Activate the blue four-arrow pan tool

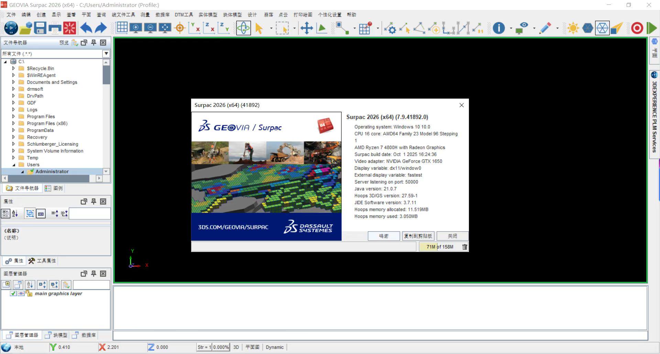point(306,28)
